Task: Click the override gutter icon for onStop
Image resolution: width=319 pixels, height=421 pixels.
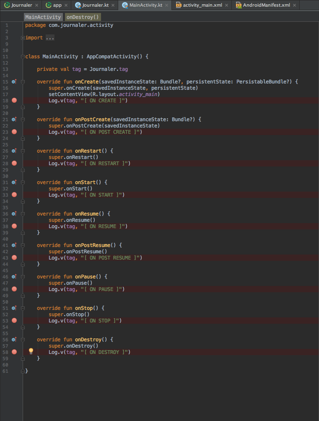Action: [14, 308]
